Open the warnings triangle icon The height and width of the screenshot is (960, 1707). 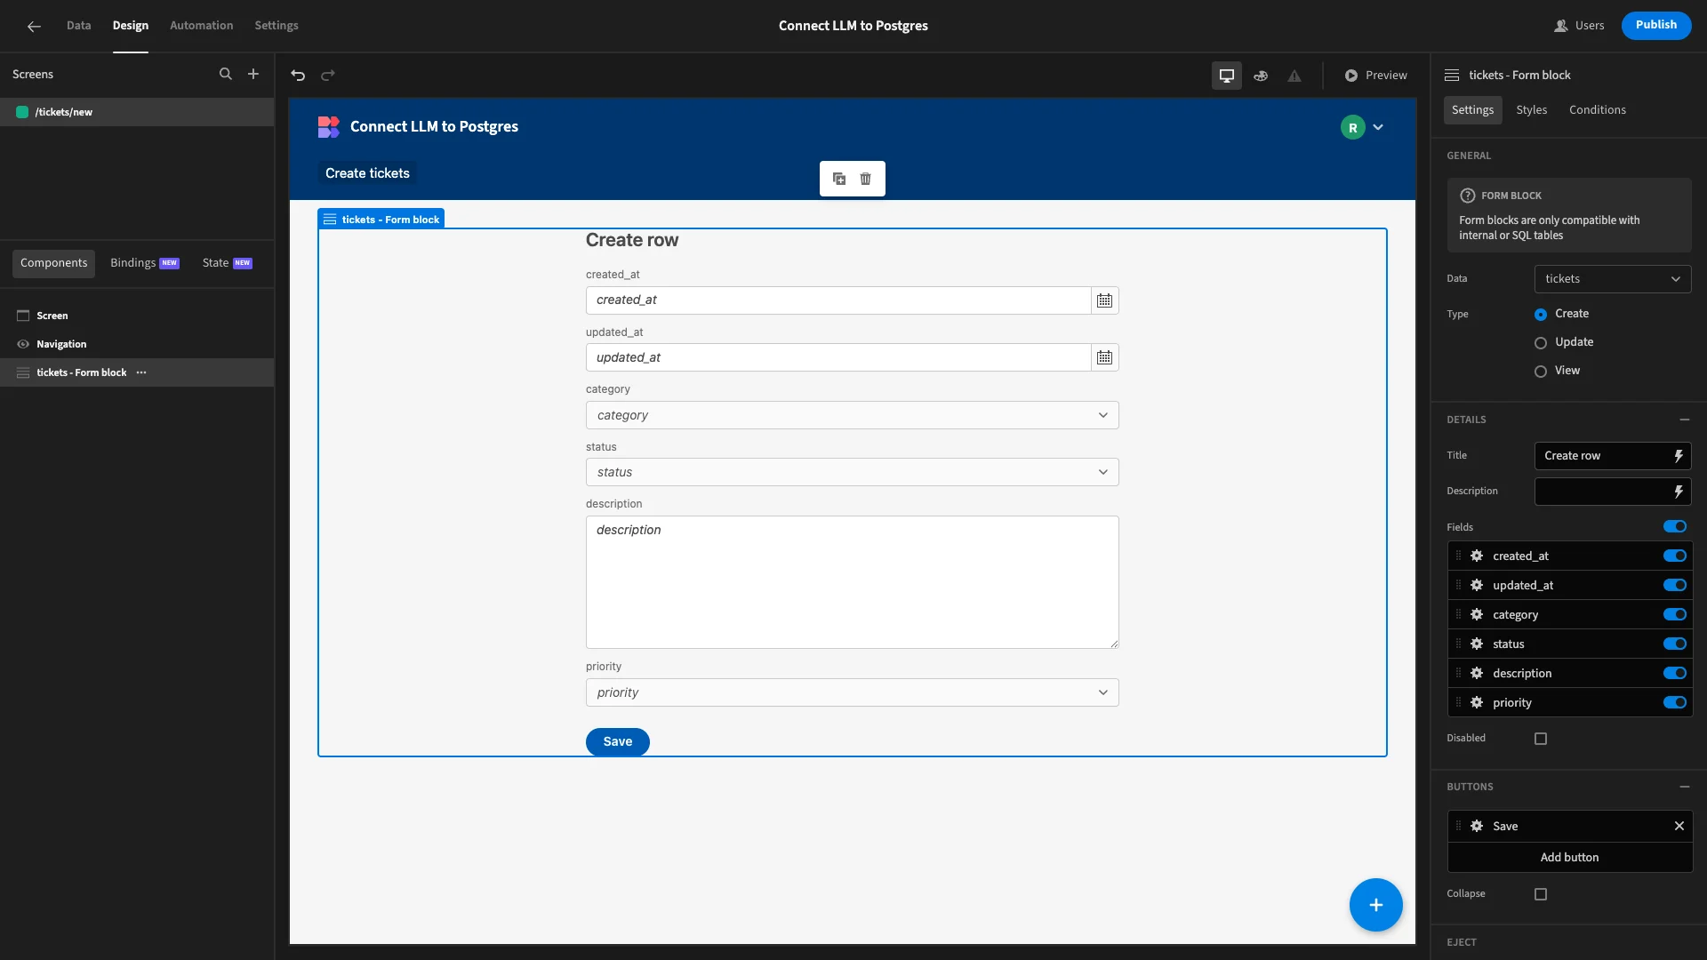[1294, 76]
